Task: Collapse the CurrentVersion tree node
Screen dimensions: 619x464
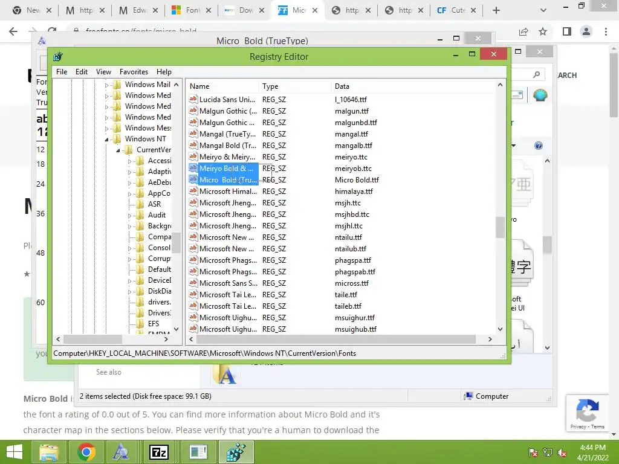Action: click(118, 150)
